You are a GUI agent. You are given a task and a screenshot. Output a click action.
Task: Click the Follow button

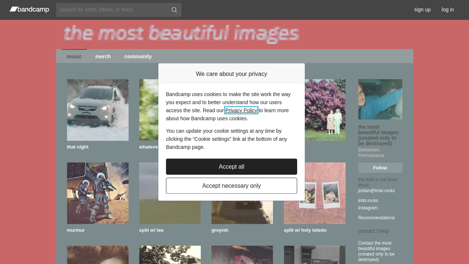[380, 168]
